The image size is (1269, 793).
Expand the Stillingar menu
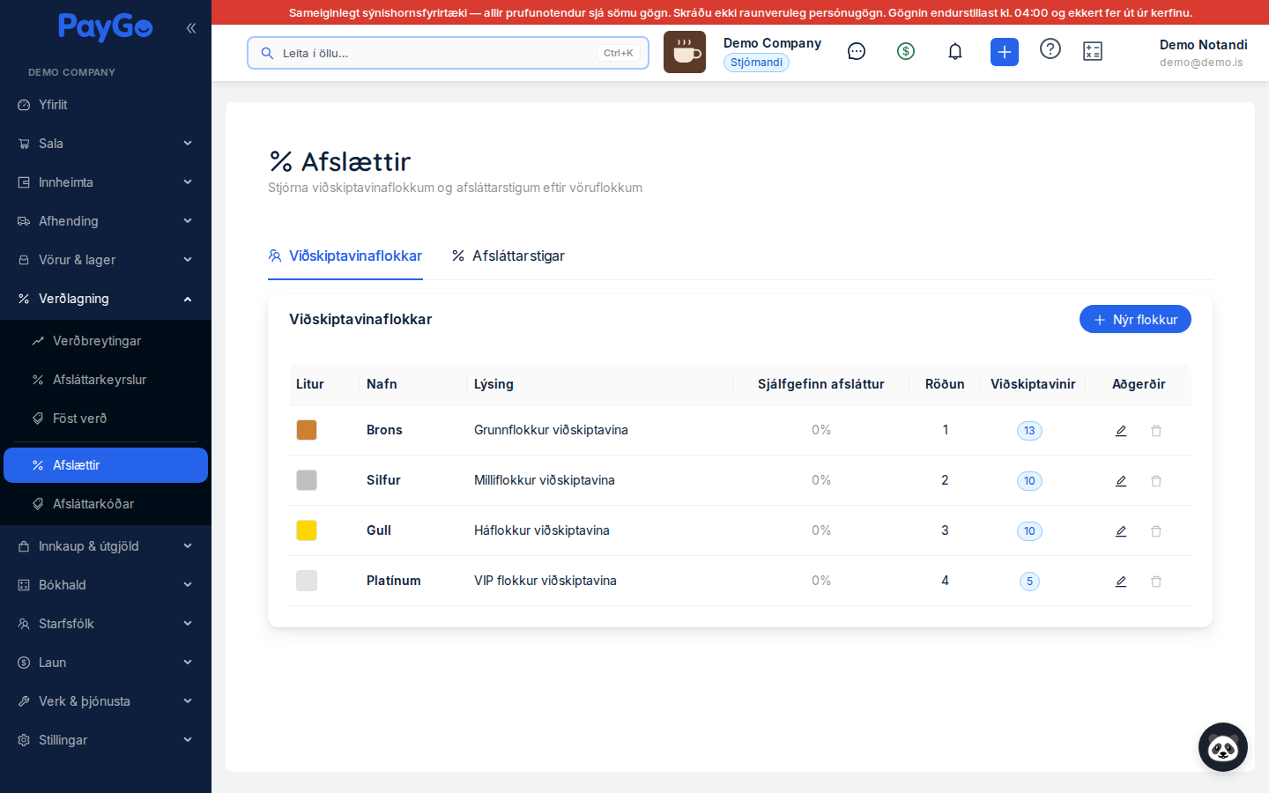106,740
